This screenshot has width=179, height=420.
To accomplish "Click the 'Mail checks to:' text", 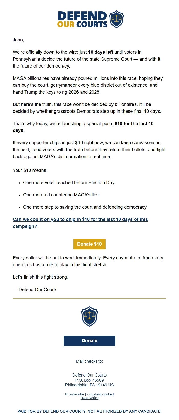I will pos(89,361).
